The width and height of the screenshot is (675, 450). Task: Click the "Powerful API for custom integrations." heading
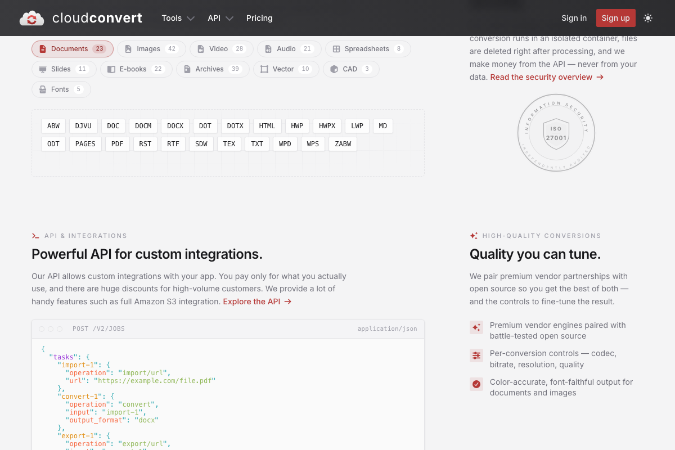pyautogui.click(x=147, y=254)
